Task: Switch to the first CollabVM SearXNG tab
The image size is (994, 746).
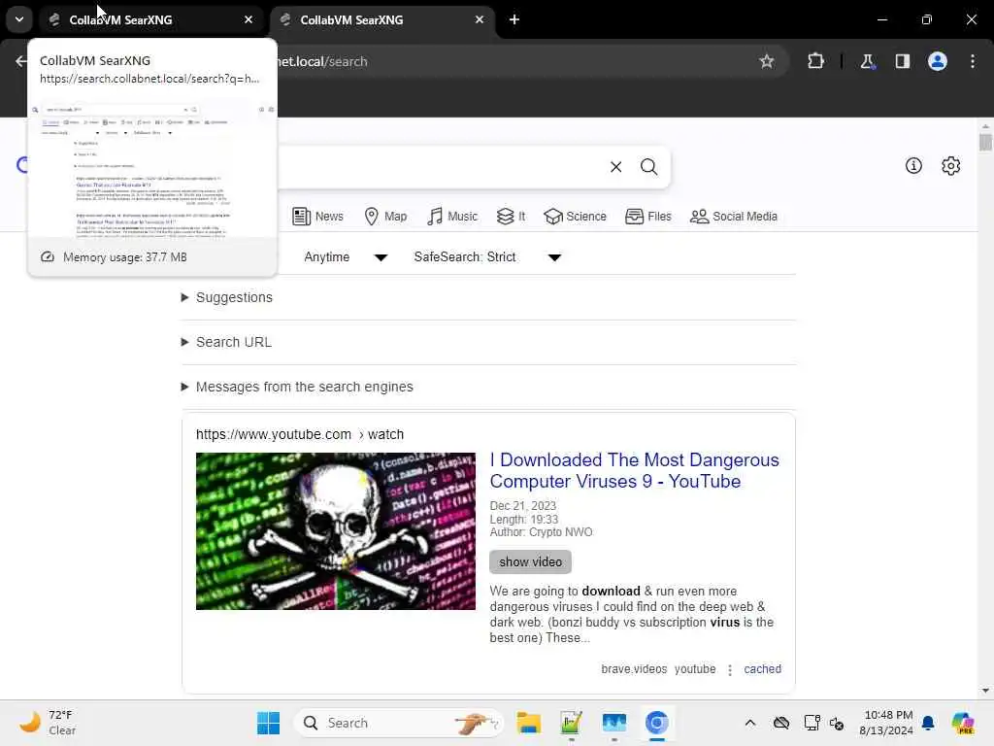Action: coord(152,19)
